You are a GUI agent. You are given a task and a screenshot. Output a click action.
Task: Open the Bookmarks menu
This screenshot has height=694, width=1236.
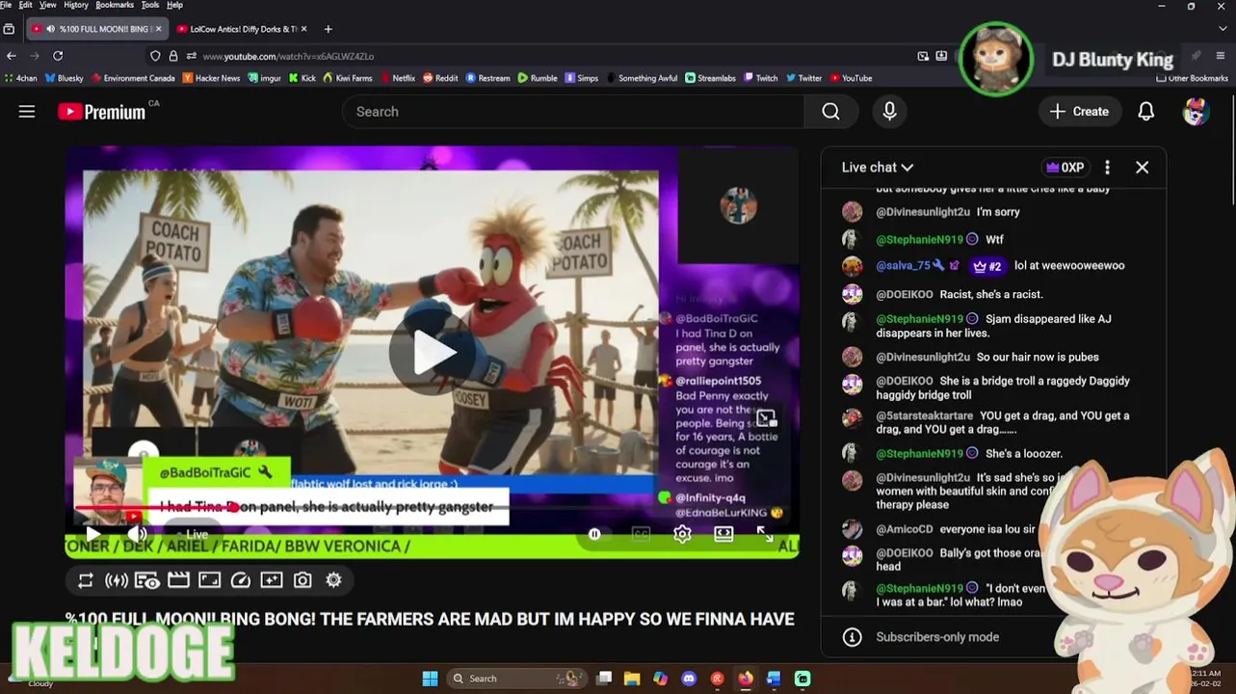pos(115,5)
